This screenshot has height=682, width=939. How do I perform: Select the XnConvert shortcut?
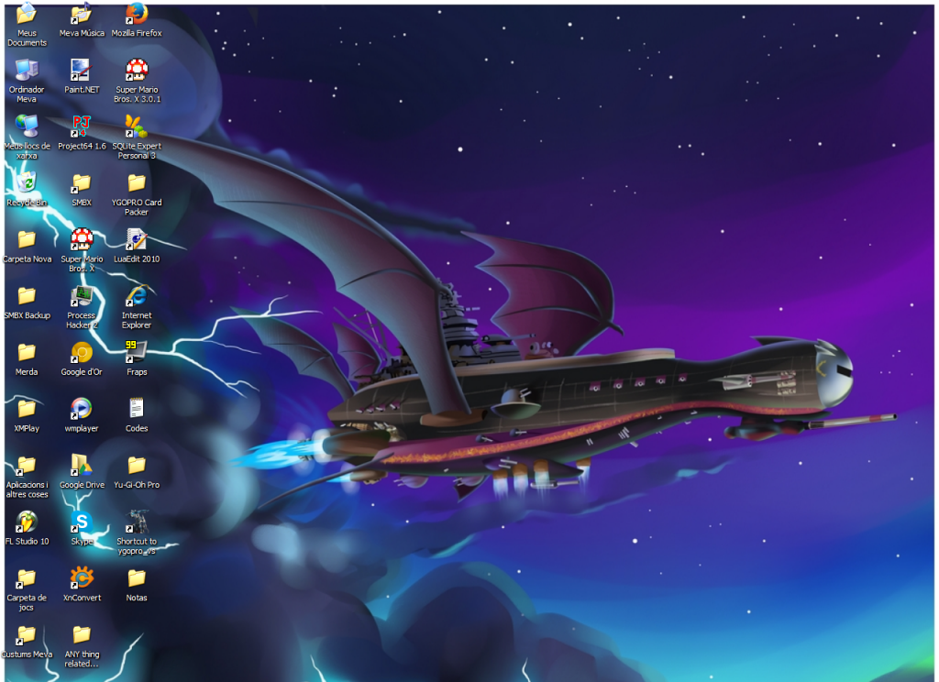pos(82,578)
